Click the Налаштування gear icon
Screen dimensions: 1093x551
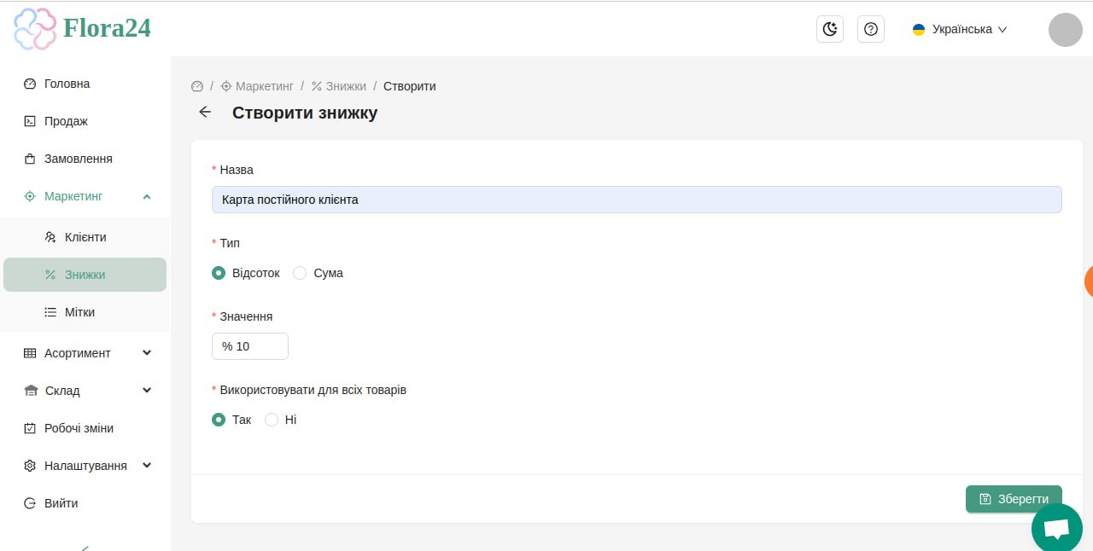30,466
